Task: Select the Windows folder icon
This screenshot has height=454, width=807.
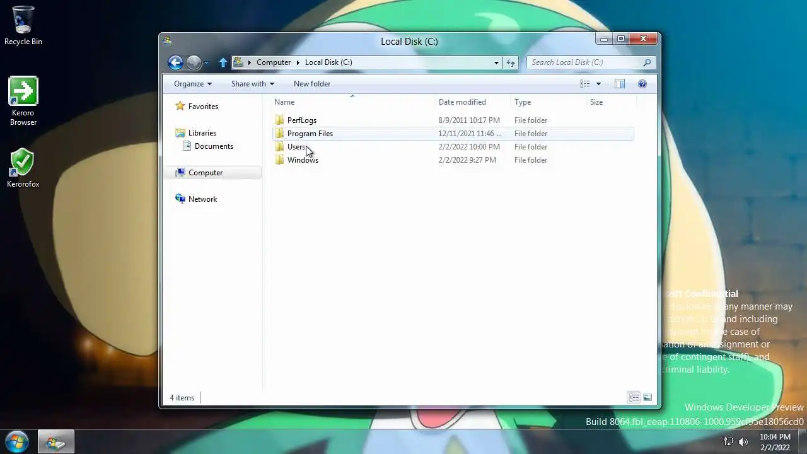Action: click(280, 160)
